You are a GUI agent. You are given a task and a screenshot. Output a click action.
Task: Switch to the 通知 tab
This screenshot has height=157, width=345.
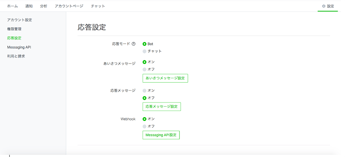click(29, 6)
